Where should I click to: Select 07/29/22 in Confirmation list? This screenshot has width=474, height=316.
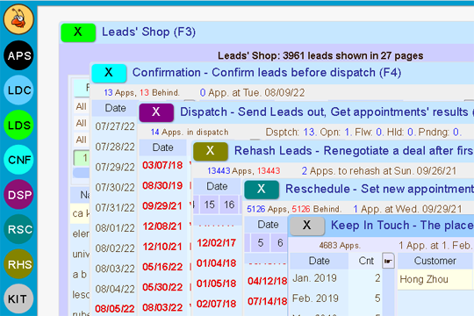click(115, 167)
